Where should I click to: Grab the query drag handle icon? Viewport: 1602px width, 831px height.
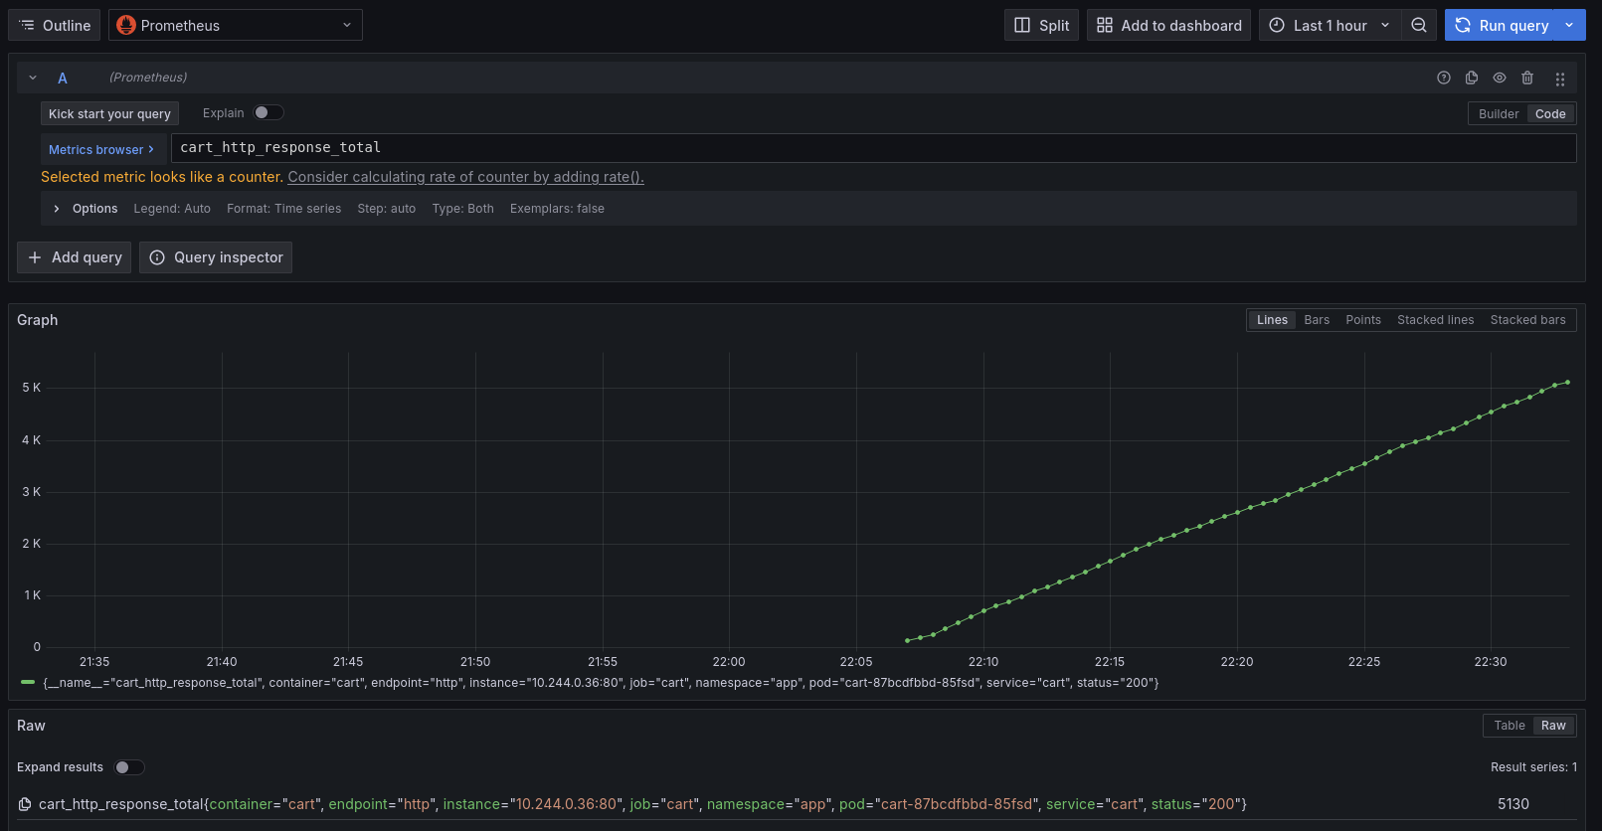pyautogui.click(x=1560, y=79)
